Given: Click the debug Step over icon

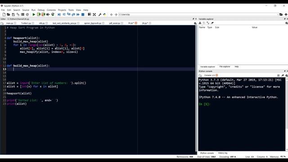Looking at the screenshot, I should click(64, 14).
